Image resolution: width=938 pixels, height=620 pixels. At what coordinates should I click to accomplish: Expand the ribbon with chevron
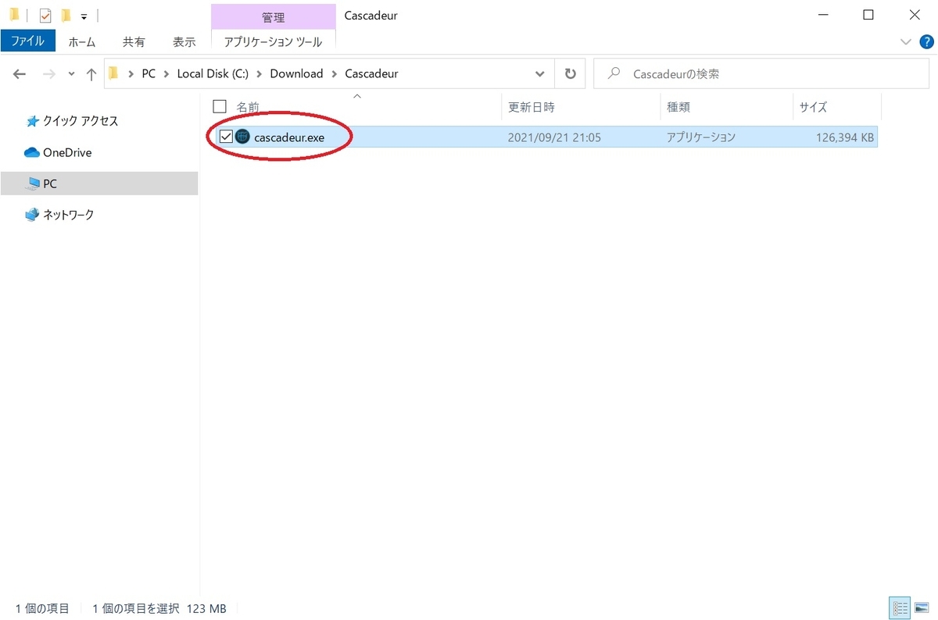pyautogui.click(x=907, y=41)
